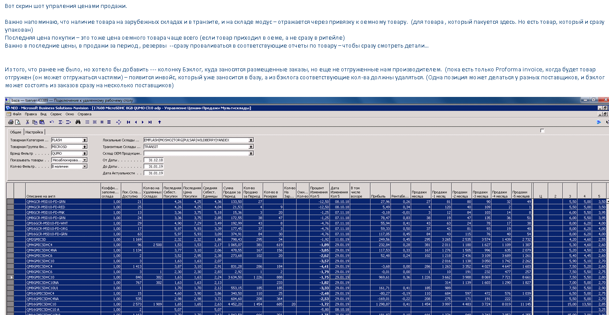Open Print Preview from the toolbar
Image resolution: width=609 pixels, height=315 pixels.
(x=18, y=122)
